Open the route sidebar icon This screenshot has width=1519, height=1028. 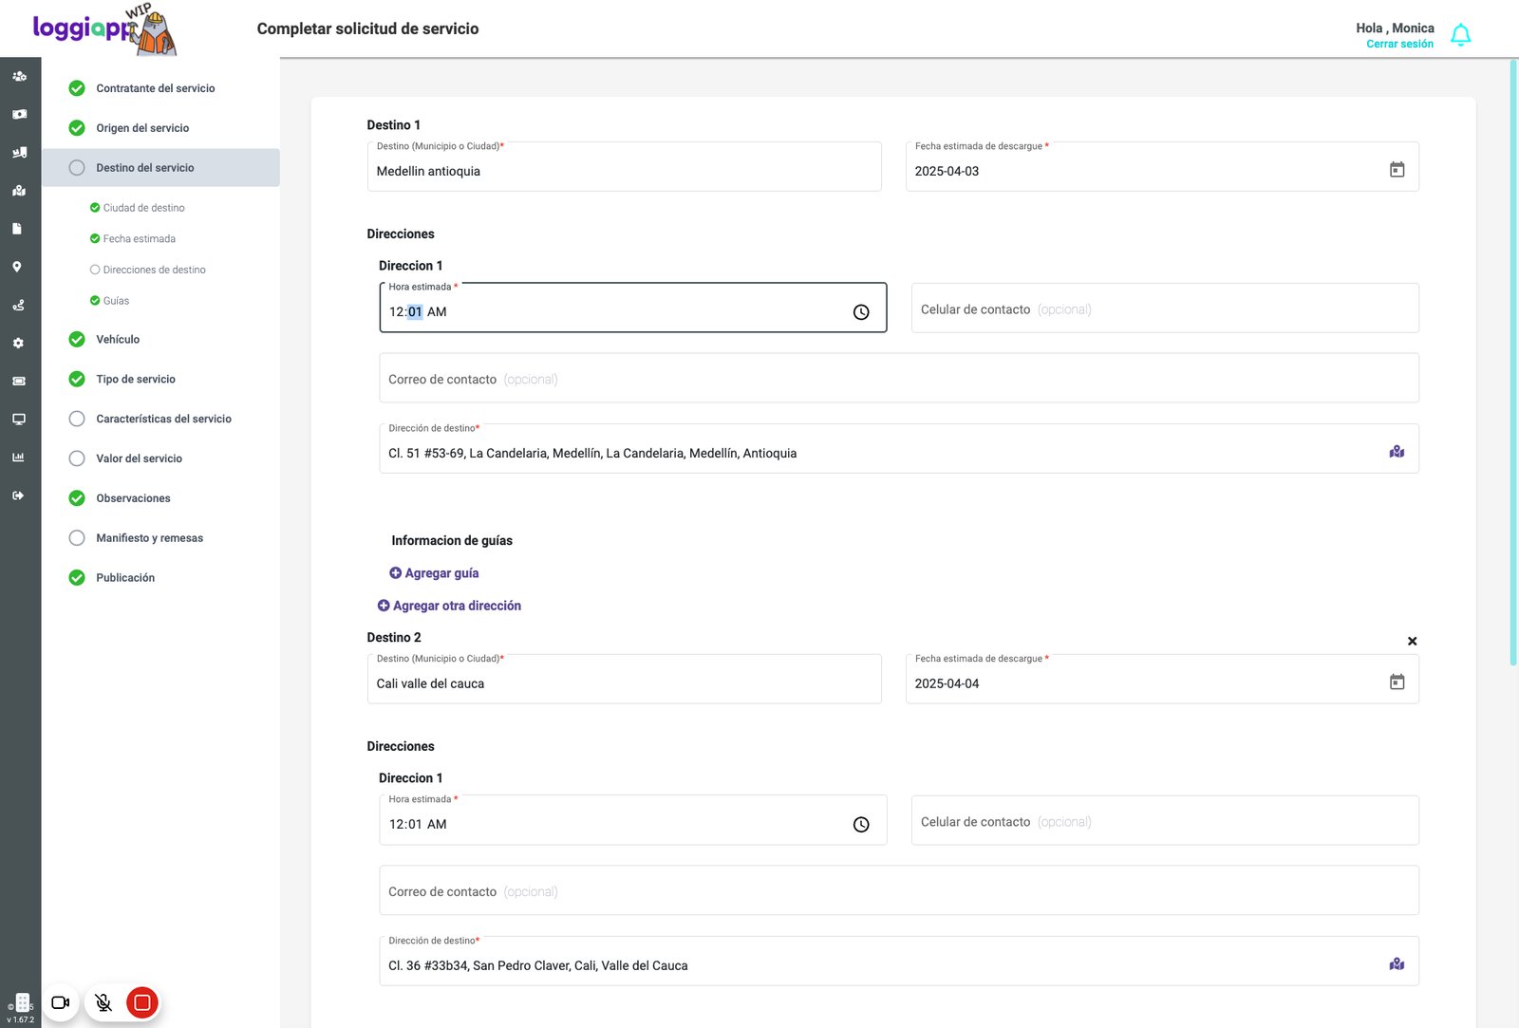18,305
